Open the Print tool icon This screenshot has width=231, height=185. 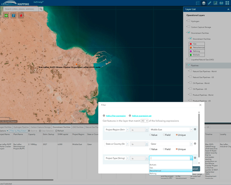click(x=221, y=3)
